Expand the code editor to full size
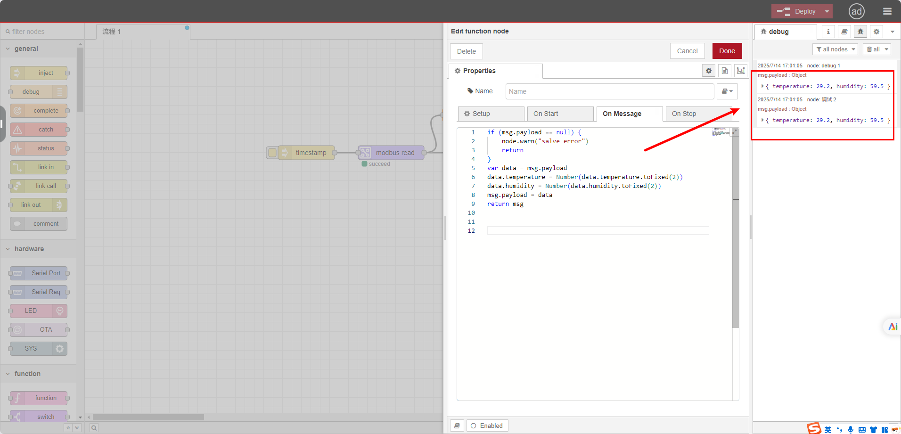The height and width of the screenshot is (434, 901). 735,132
